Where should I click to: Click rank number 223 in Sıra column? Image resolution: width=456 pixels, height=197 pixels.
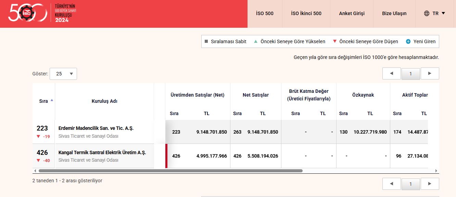point(42,128)
